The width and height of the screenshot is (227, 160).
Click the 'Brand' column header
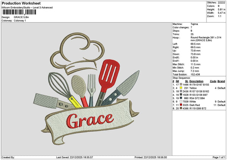pyautogui.click(x=221, y=81)
